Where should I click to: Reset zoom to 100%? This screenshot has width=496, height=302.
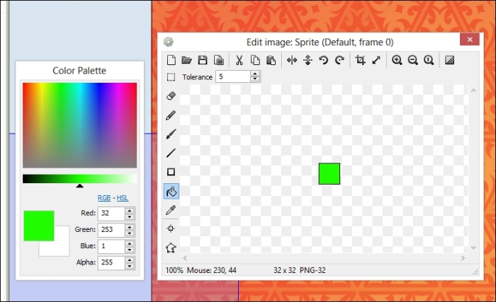click(429, 59)
